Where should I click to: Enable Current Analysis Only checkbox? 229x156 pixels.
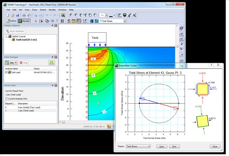7,99
